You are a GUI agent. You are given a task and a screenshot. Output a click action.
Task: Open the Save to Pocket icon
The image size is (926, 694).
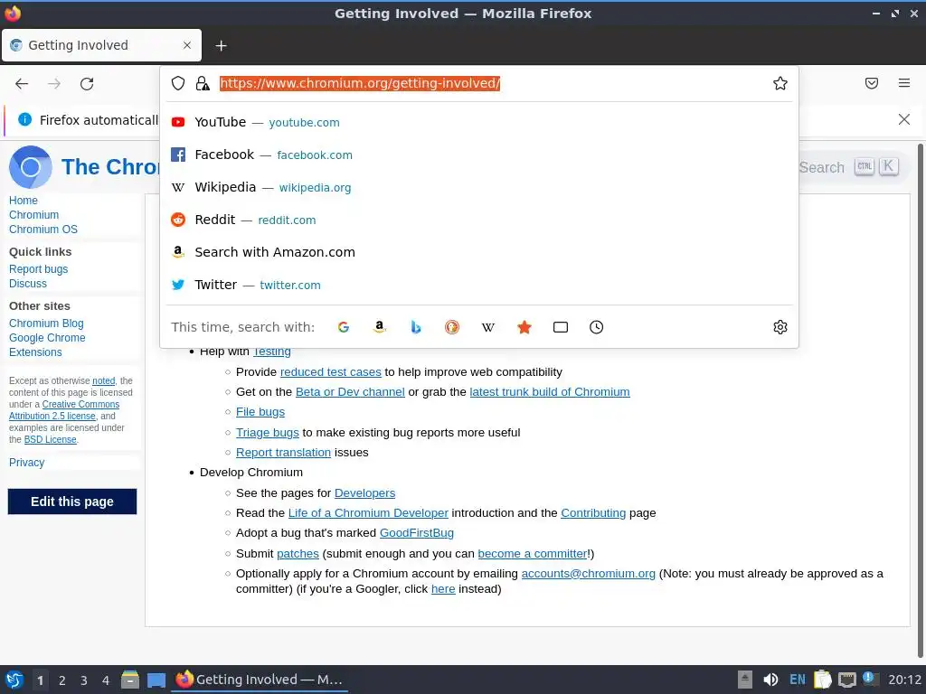click(872, 83)
